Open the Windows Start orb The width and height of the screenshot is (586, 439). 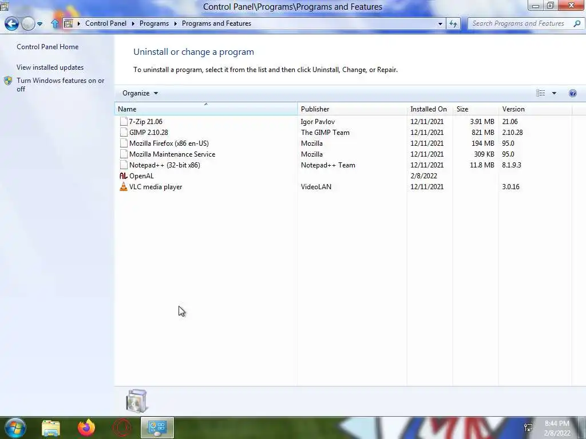click(15, 428)
